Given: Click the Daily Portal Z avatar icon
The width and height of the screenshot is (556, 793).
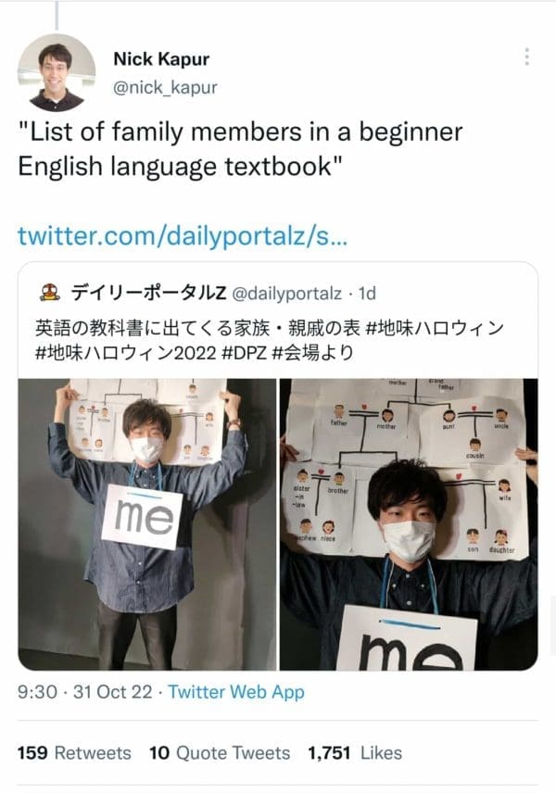Looking at the screenshot, I should point(51,294).
